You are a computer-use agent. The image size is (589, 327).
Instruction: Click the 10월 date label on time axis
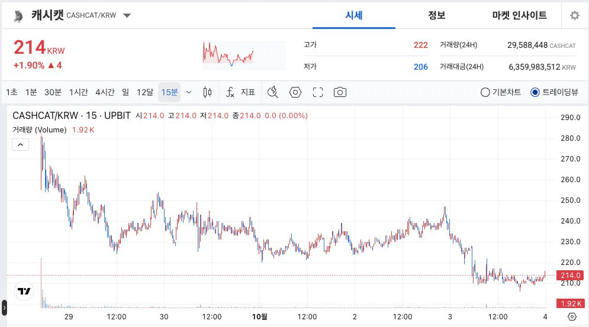(259, 316)
